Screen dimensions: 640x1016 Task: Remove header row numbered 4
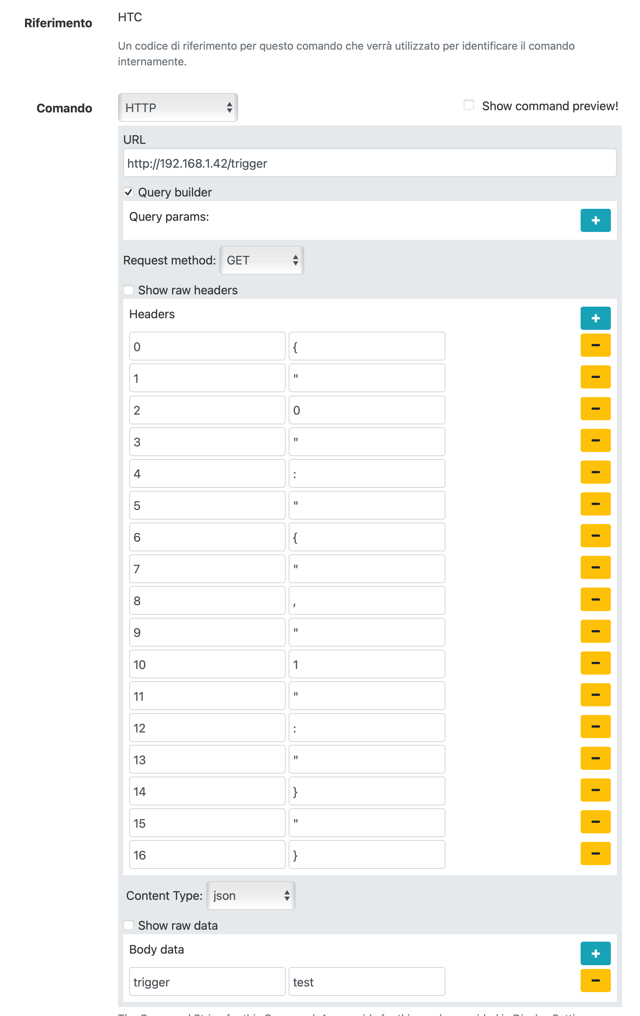coord(595,472)
